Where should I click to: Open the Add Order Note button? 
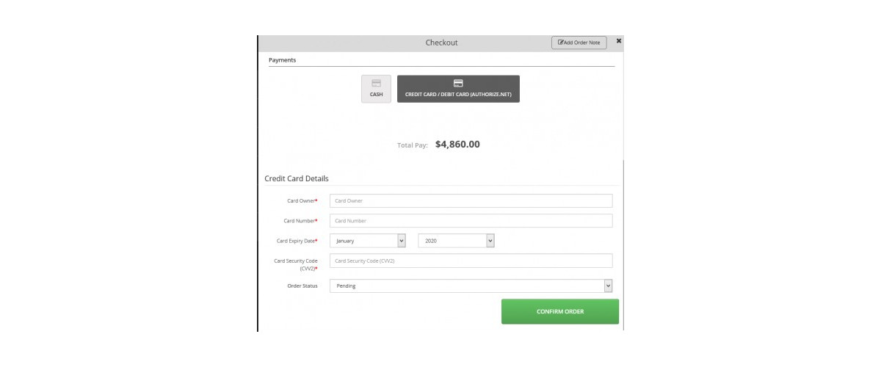pos(579,43)
